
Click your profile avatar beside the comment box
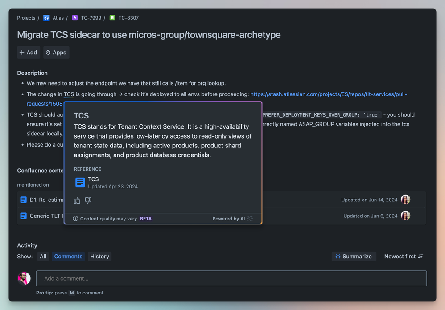point(24,278)
